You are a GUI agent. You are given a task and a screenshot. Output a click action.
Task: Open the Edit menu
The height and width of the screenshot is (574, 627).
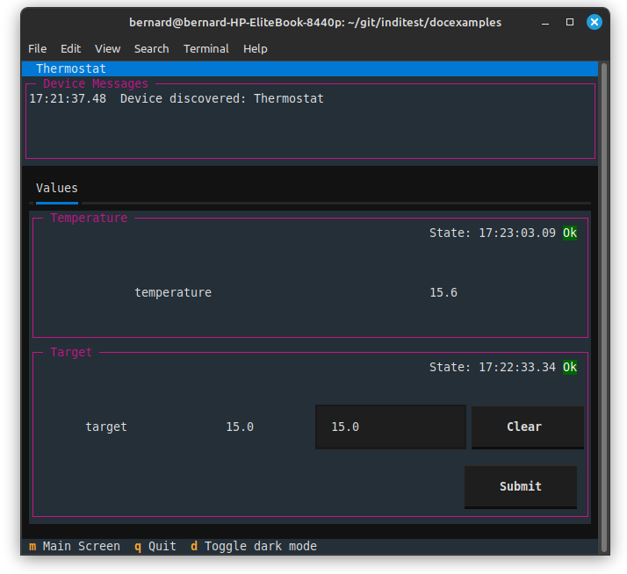pyautogui.click(x=70, y=49)
